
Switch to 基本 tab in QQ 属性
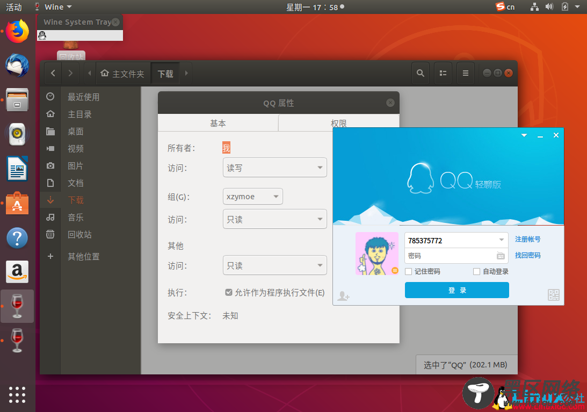coord(218,123)
